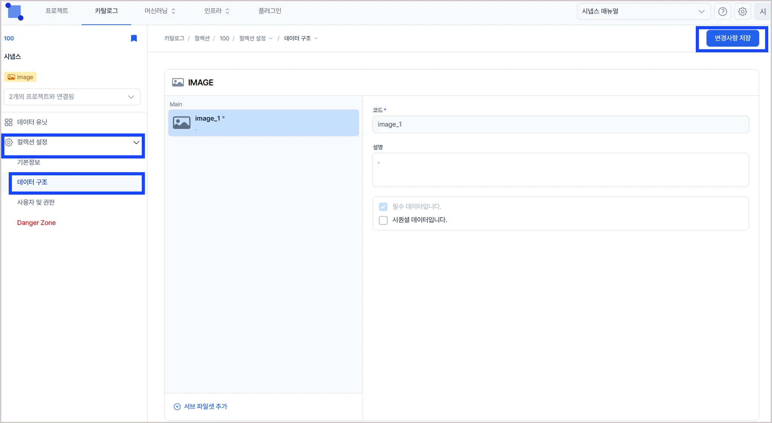Screen dimensions: 772x423
Task: Click the image_1 file picture icon
Action: point(182,123)
